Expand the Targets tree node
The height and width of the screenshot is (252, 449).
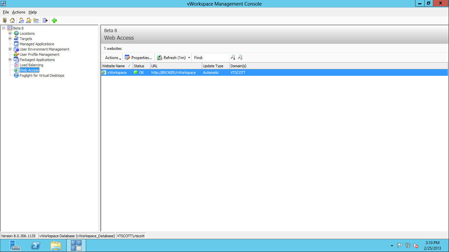(x=10, y=39)
